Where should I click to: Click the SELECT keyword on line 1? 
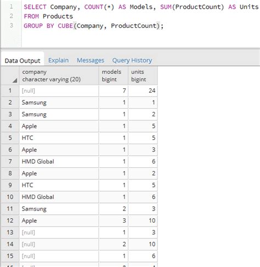pos(35,7)
